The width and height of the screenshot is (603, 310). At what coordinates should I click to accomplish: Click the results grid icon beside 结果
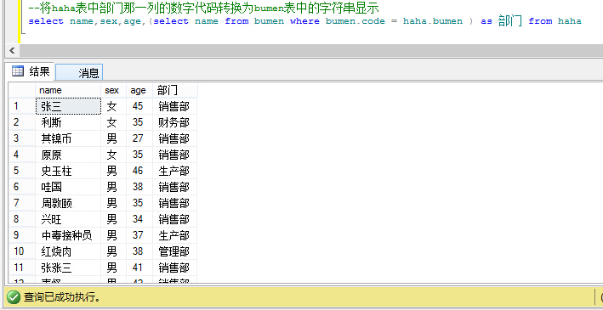(18, 71)
